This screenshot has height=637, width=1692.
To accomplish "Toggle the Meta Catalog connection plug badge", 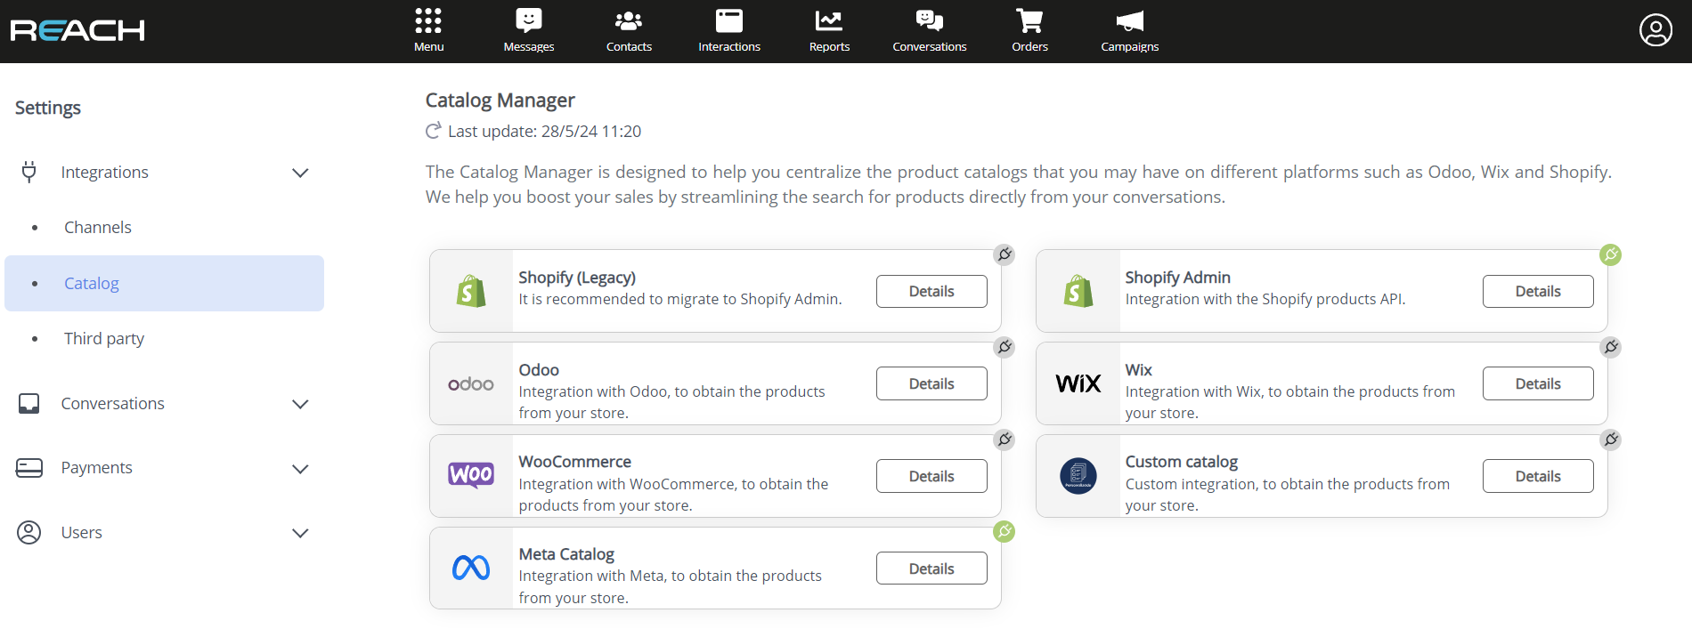I will coord(1004,532).
